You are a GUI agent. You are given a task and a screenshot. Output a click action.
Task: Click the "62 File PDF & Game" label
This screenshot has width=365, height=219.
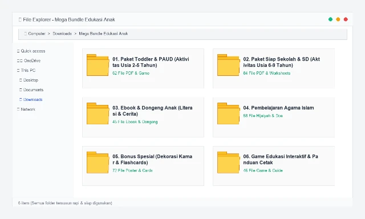coord(131,73)
